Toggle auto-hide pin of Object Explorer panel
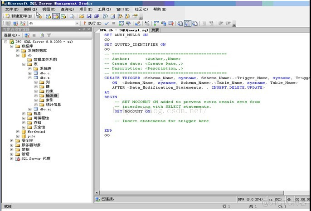Screen dimensions: 311x211 click(84, 29)
